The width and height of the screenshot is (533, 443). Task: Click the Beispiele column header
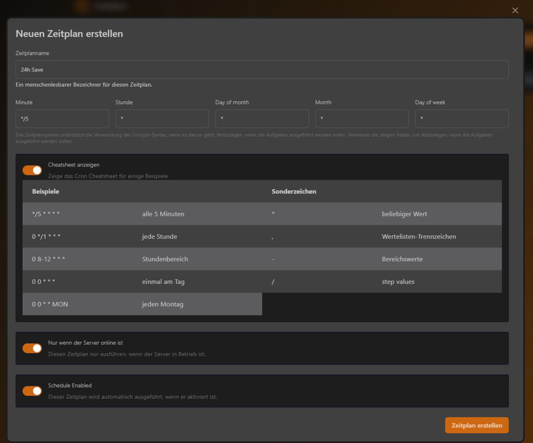46,192
